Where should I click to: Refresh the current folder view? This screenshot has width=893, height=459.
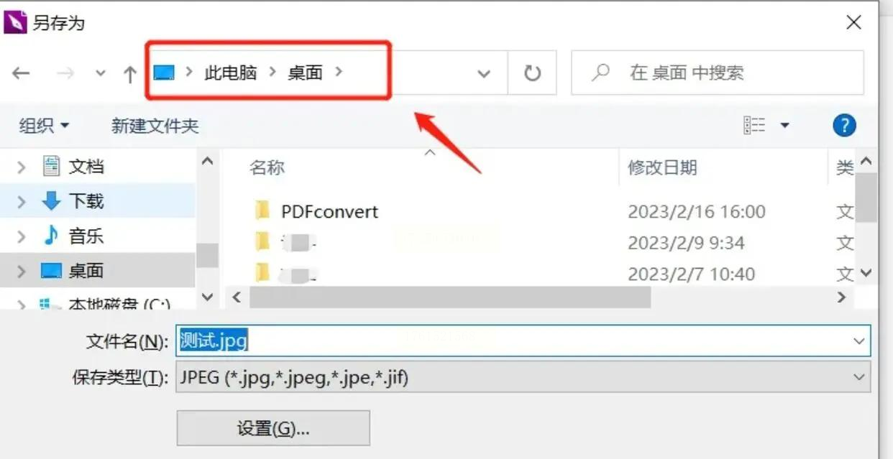pos(532,73)
